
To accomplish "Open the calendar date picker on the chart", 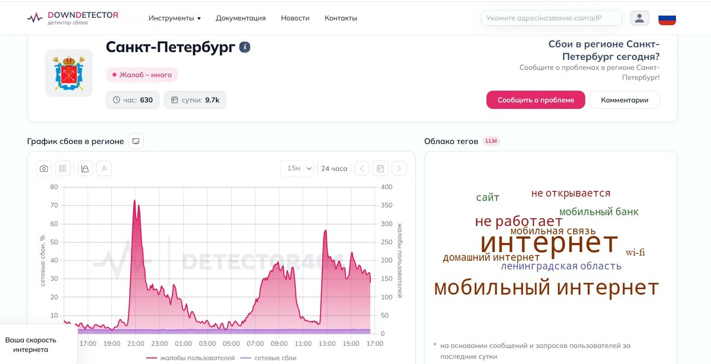I will pyautogui.click(x=380, y=168).
